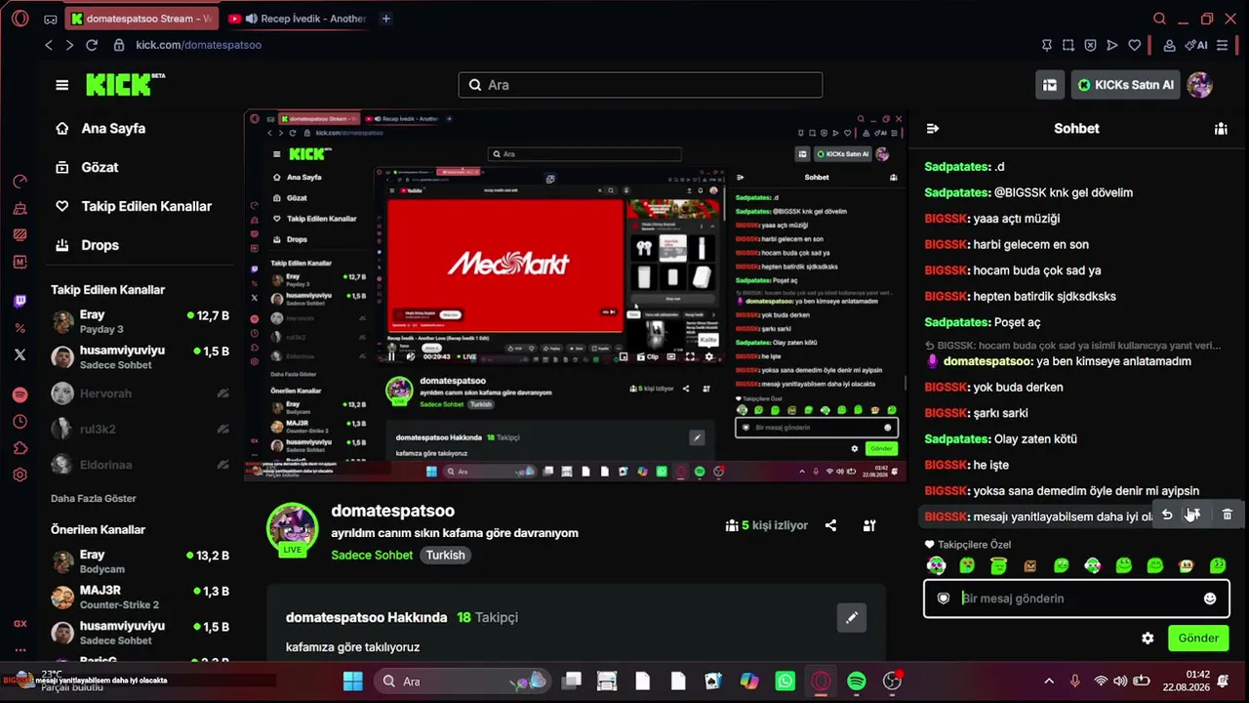Image resolution: width=1249 pixels, height=703 pixels.
Task: Open the domatespatsoo LIVE avatar
Action: coord(292,528)
